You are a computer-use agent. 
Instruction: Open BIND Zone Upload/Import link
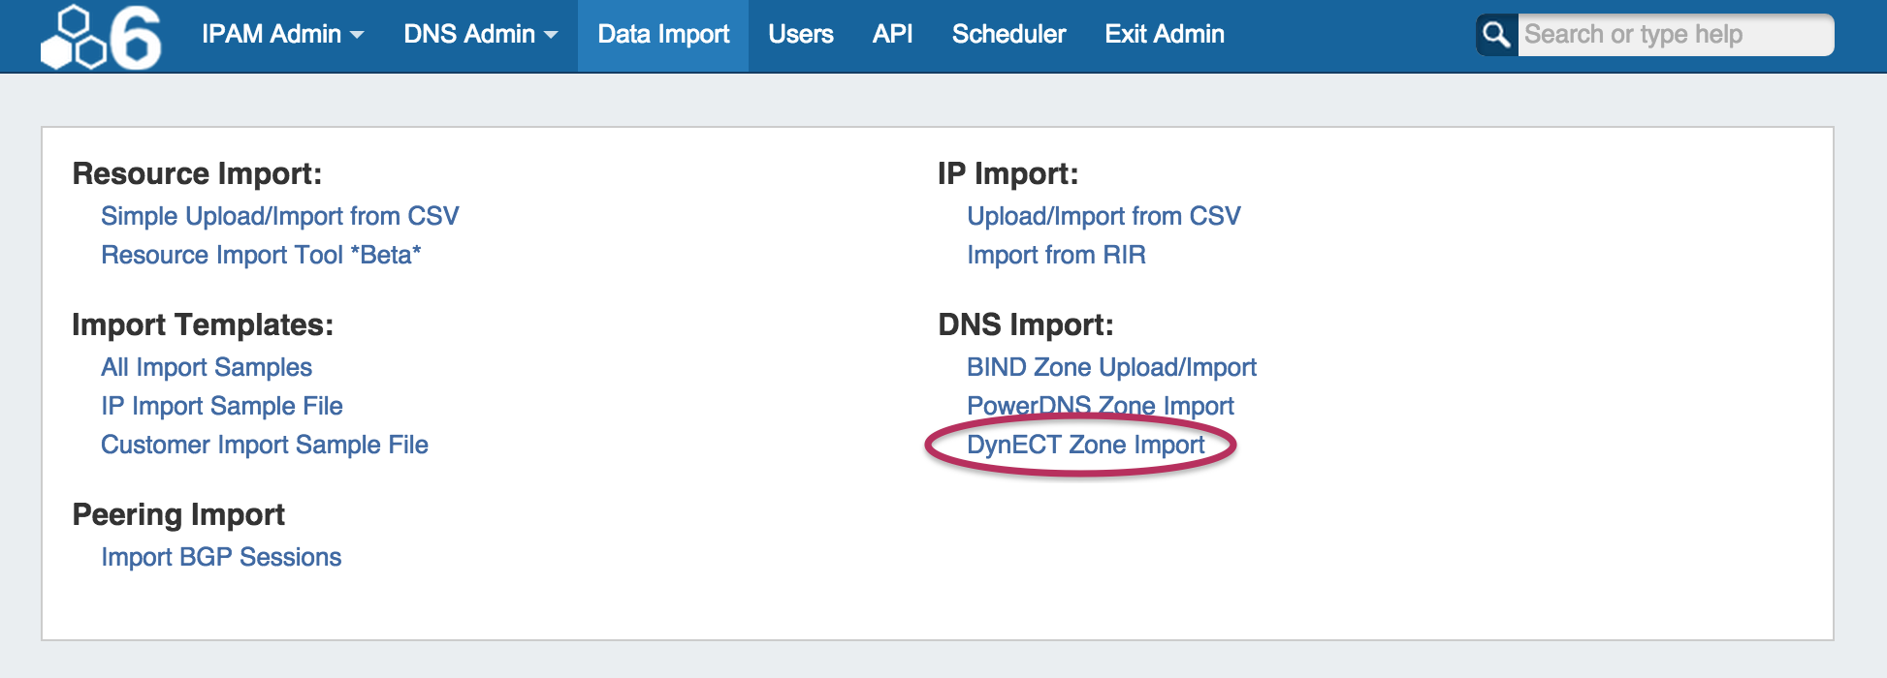pyautogui.click(x=1111, y=367)
